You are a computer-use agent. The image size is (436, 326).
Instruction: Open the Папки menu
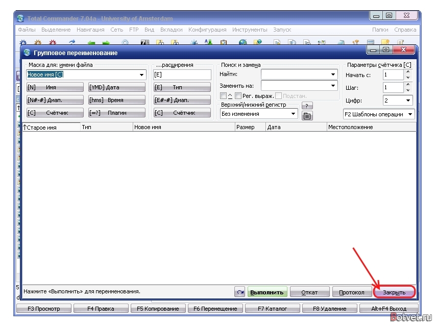coord(380,30)
